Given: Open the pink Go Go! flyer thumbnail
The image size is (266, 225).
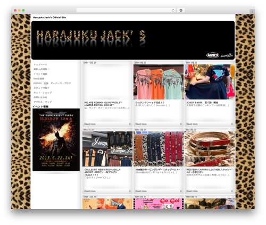Looking at the screenshot, I should click(x=159, y=204).
